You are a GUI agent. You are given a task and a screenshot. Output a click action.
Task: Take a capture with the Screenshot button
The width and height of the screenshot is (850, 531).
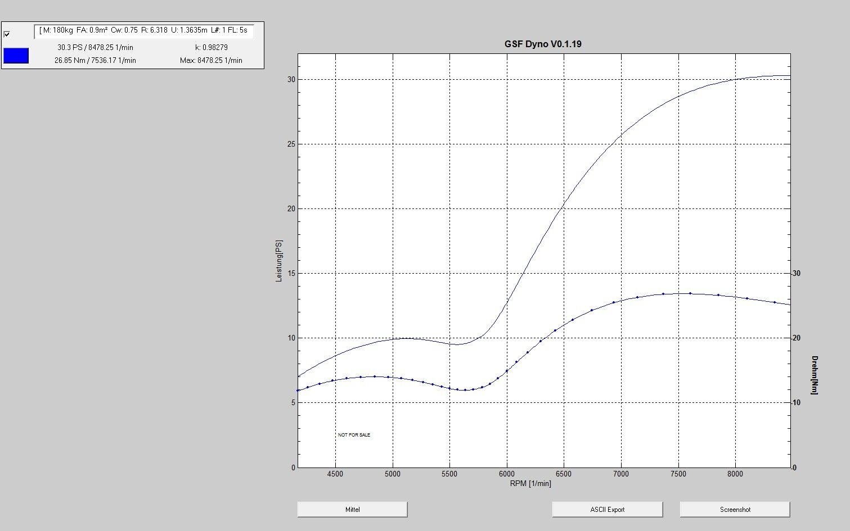(x=735, y=510)
